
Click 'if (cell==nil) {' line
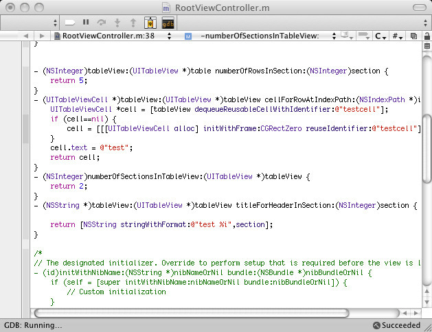[x=83, y=119]
